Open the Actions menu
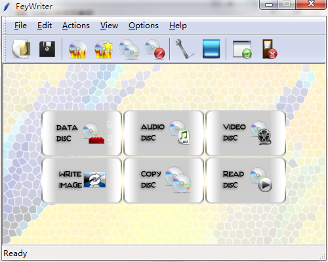This screenshot has width=328, height=262. tap(76, 26)
